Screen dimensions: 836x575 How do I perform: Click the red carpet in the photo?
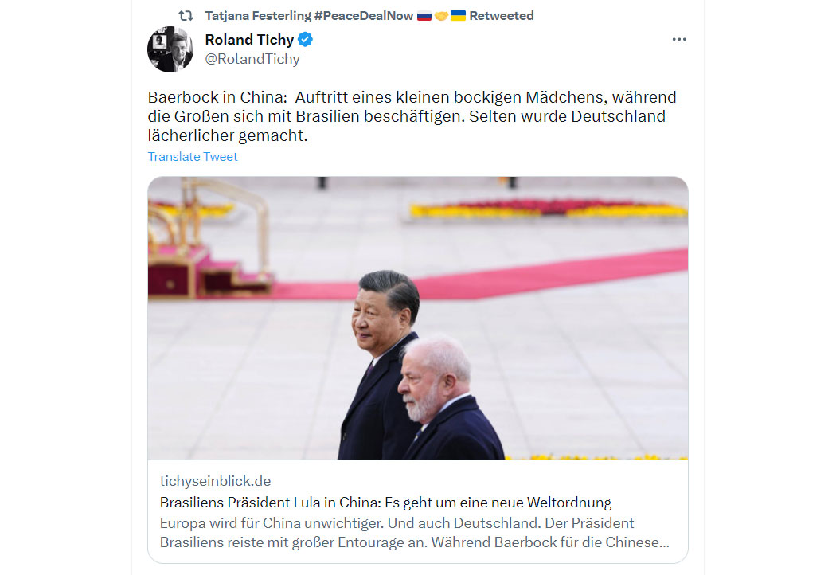pos(533,277)
